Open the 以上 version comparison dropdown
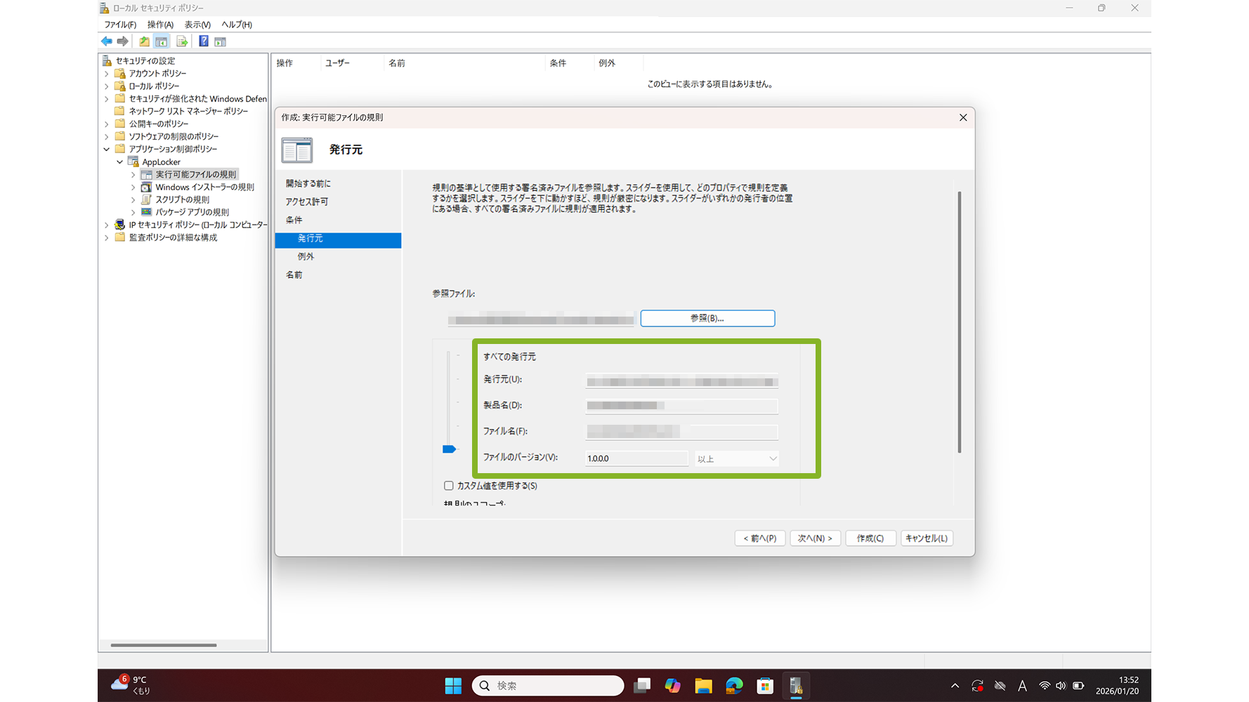Image resolution: width=1249 pixels, height=702 pixels. [x=736, y=459]
